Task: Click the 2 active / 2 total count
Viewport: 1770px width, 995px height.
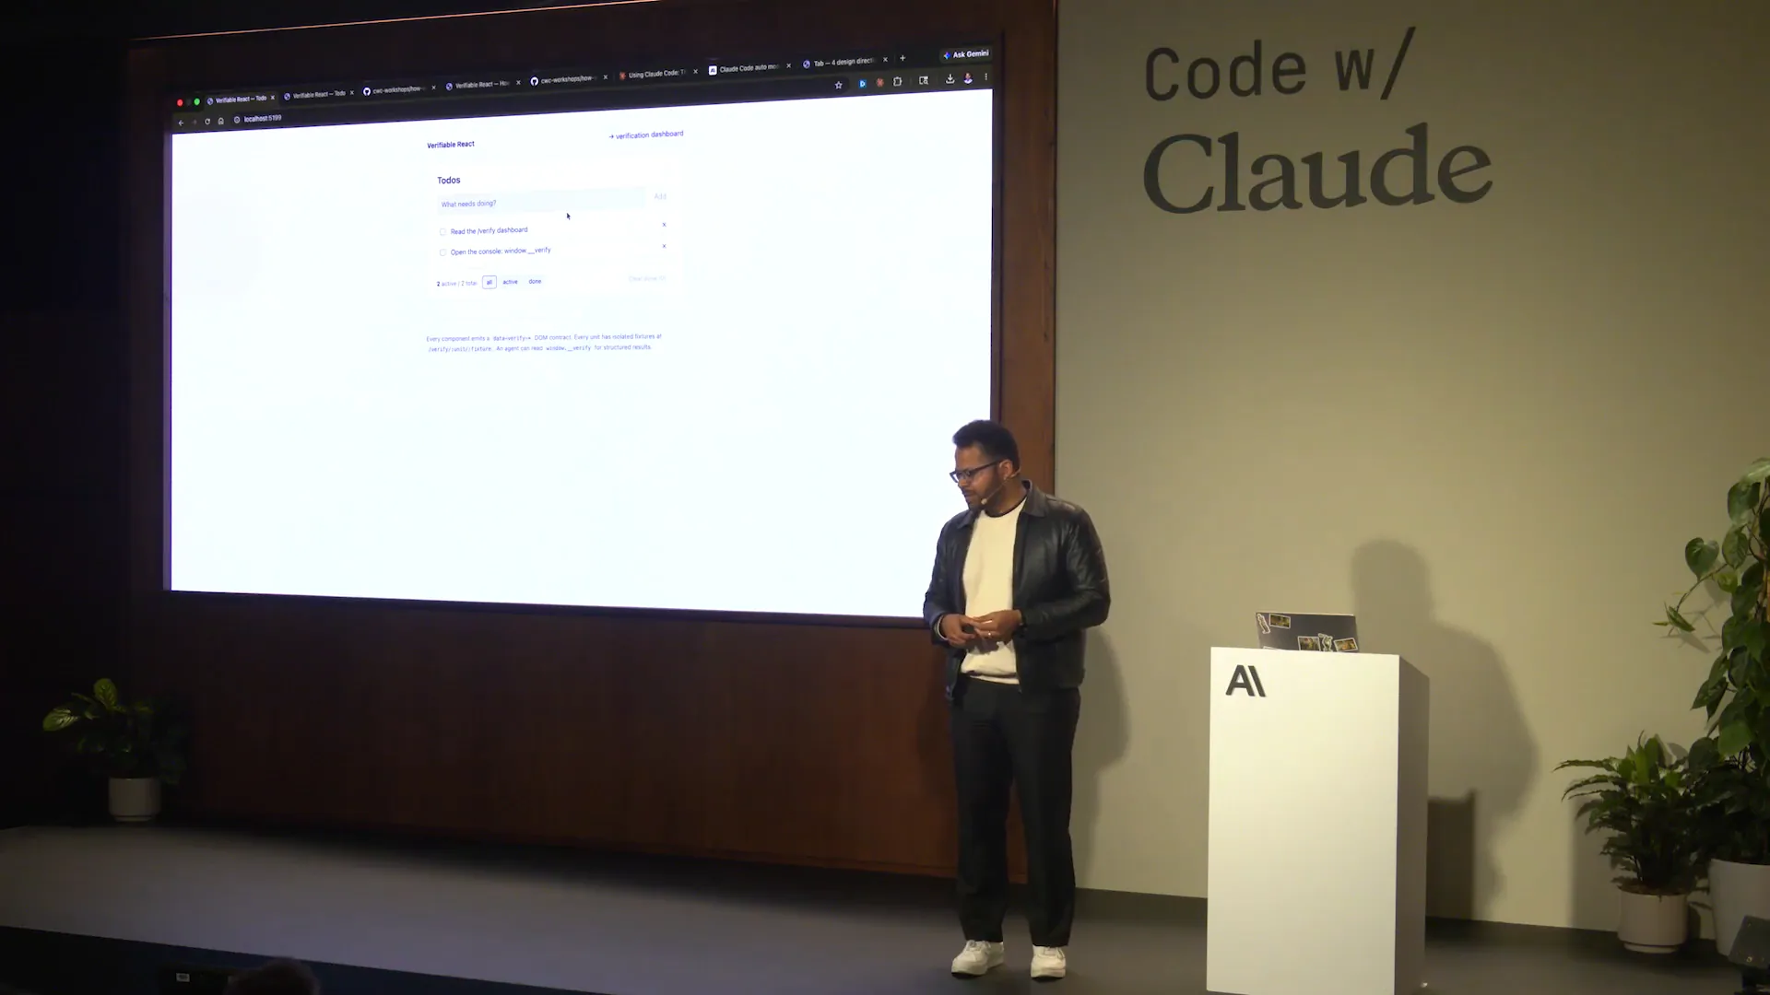Action: pyautogui.click(x=456, y=284)
